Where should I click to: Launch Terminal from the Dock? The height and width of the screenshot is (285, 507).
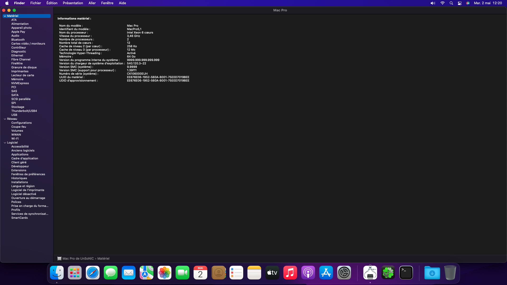coord(406,273)
